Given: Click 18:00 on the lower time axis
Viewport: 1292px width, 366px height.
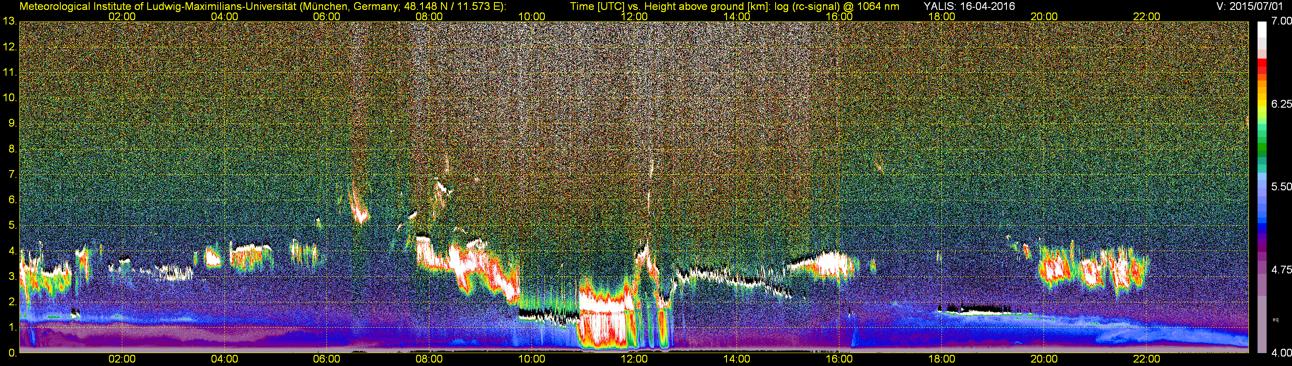Looking at the screenshot, I should click(x=941, y=359).
